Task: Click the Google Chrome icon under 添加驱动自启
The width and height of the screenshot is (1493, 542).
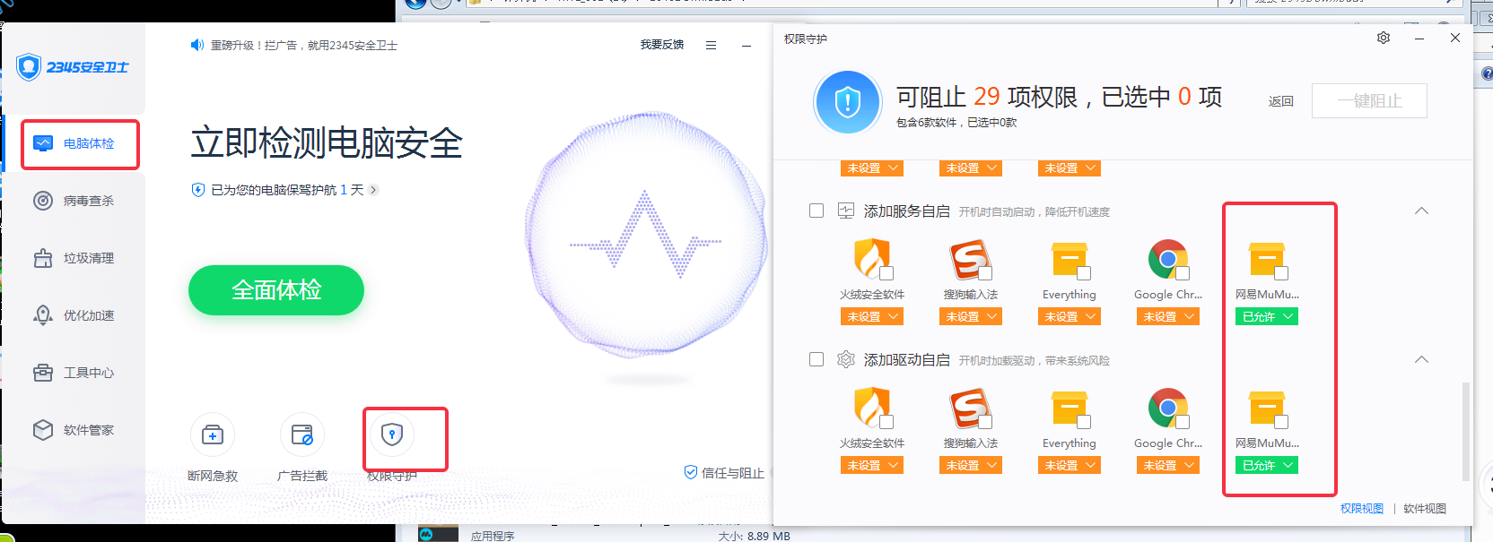Action: tap(1167, 408)
